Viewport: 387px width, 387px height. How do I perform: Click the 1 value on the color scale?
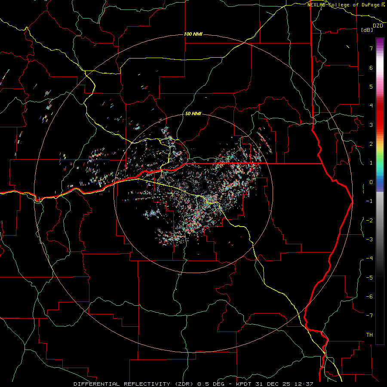coord(371,163)
